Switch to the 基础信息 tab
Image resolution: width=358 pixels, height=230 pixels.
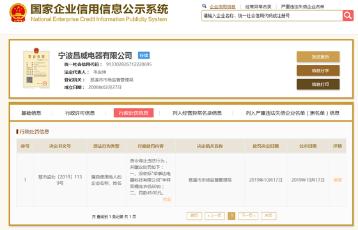(x=31, y=113)
